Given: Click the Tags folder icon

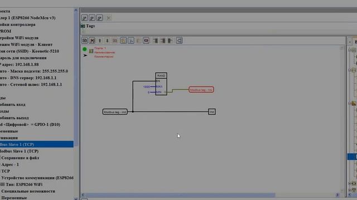Looking at the screenshot, I should point(83,26).
